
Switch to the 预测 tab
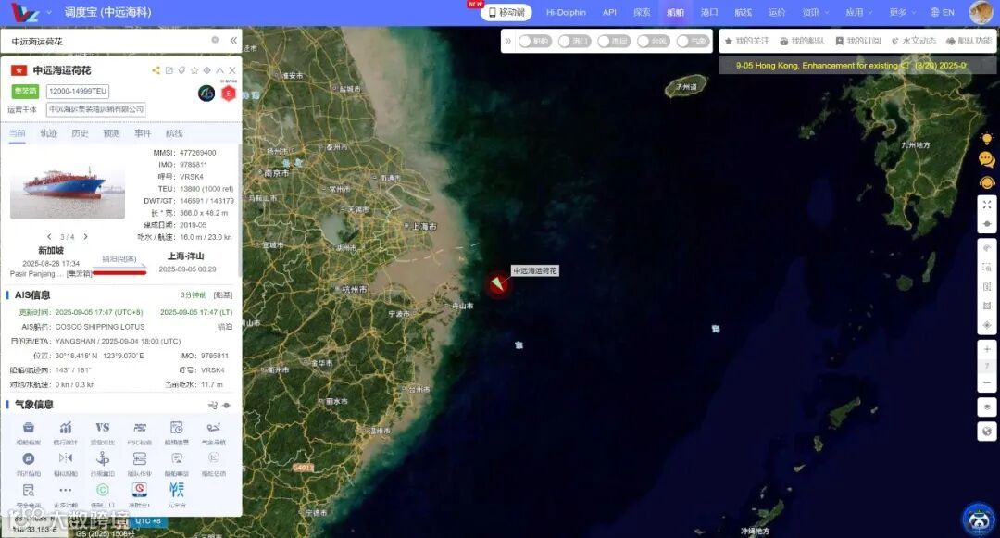tap(111, 133)
